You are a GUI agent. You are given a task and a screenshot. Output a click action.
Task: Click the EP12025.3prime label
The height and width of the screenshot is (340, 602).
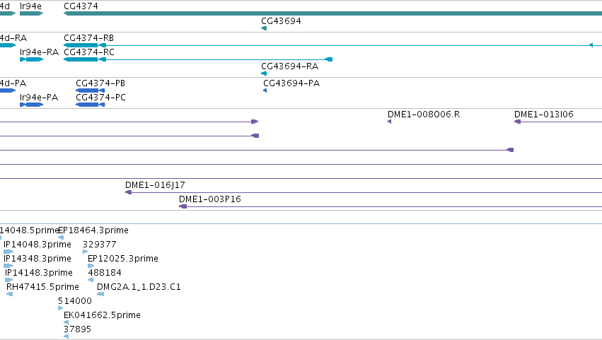click(123, 259)
